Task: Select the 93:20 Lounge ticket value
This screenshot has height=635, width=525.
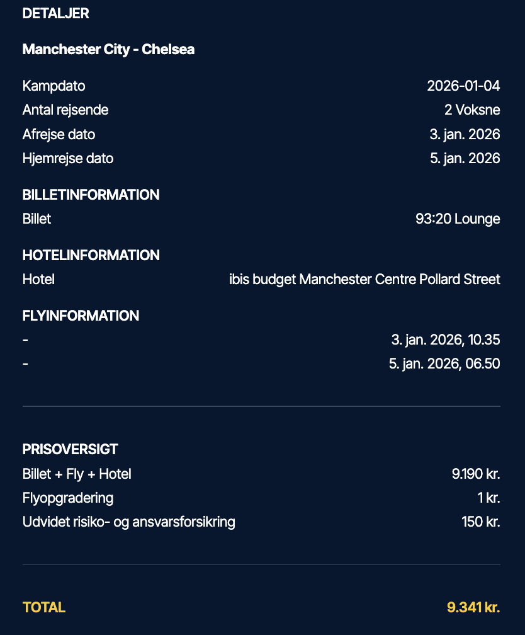Action: 458,219
